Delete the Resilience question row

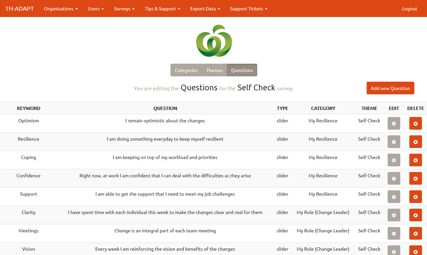coord(416,142)
